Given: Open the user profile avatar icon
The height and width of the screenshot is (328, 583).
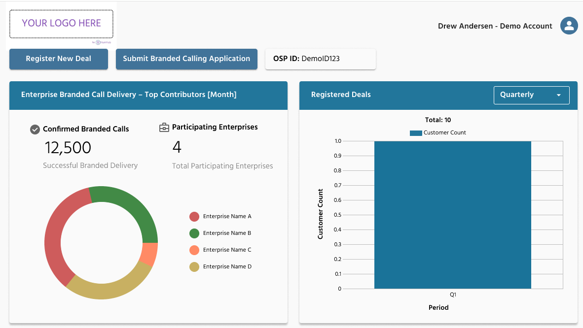Looking at the screenshot, I should point(569,26).
